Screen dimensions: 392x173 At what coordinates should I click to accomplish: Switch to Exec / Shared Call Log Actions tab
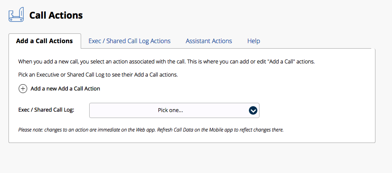click(x=130, y=41)
